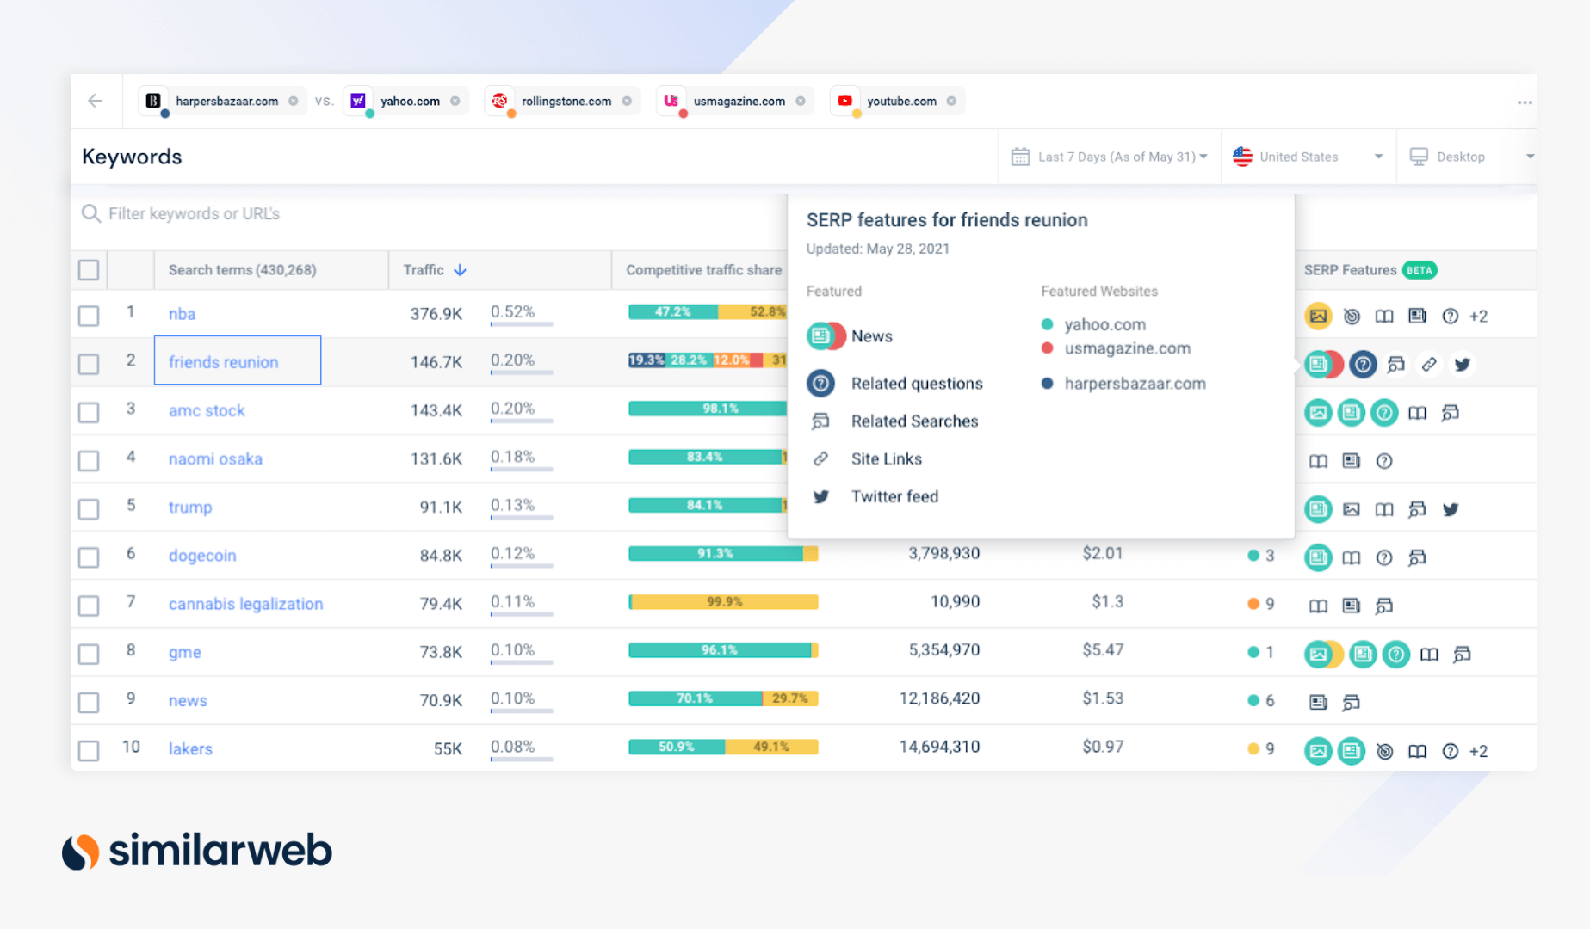The height and width of the screenshot is (929, 1590).
Task: Click the news icon in dogecoin row
Action: click(1318, 557)
